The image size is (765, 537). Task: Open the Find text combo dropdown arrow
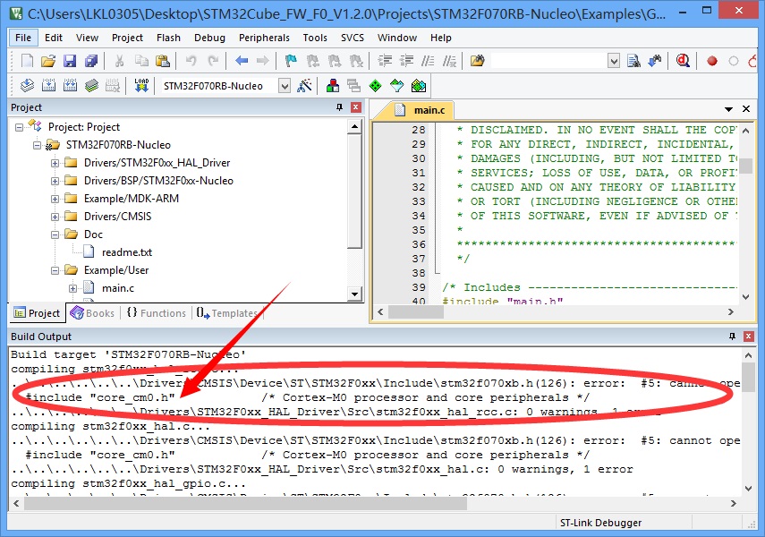[614, 62]
